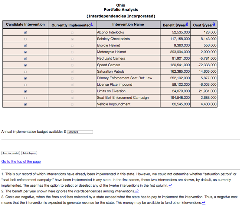Follow the Go to the top of the page link
The image size is (242, 212).
[x=21, y=162]
